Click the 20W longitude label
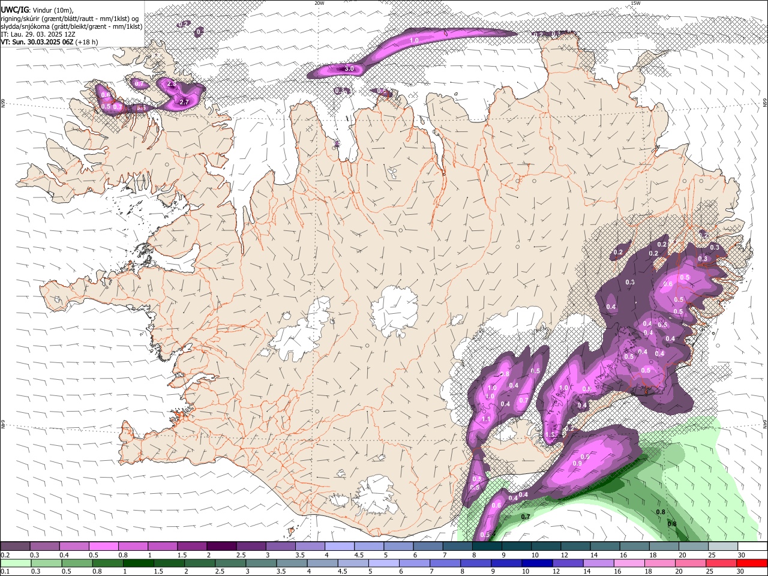 pos(319,3)
